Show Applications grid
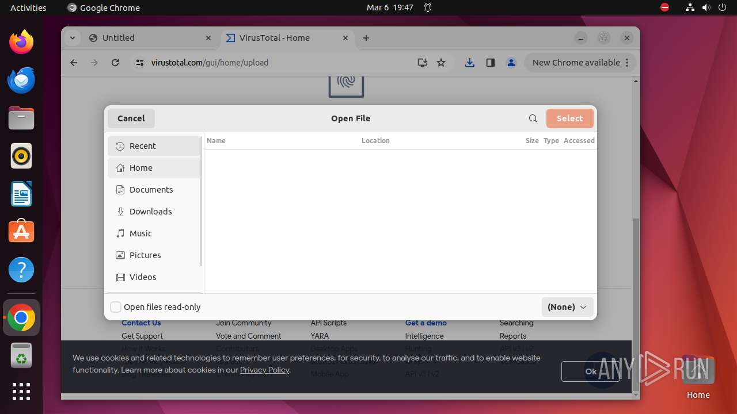The image size is (737, 414). click(x=21, y=392)
